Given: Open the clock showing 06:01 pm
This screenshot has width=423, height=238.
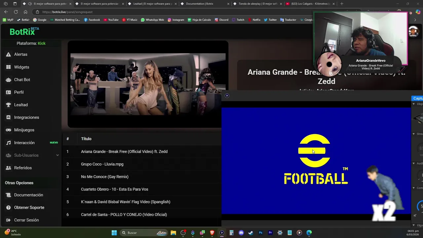Looking at the screenshot, I should coord(413,233).
